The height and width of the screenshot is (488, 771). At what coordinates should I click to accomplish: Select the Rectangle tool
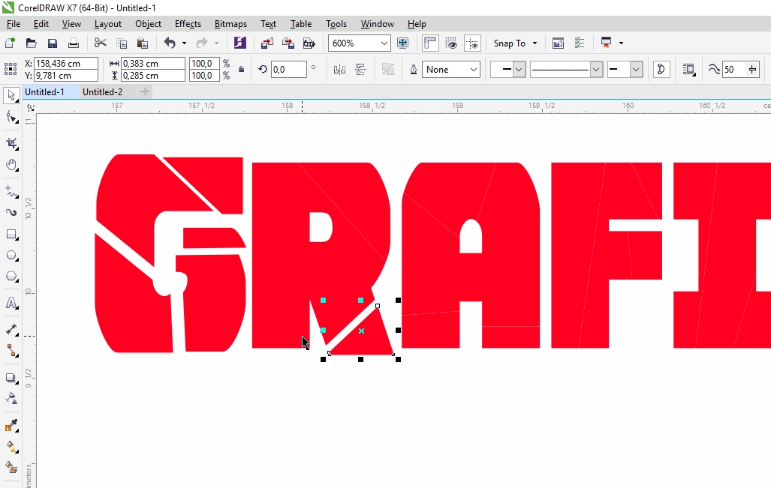click(x=11, y=235)
